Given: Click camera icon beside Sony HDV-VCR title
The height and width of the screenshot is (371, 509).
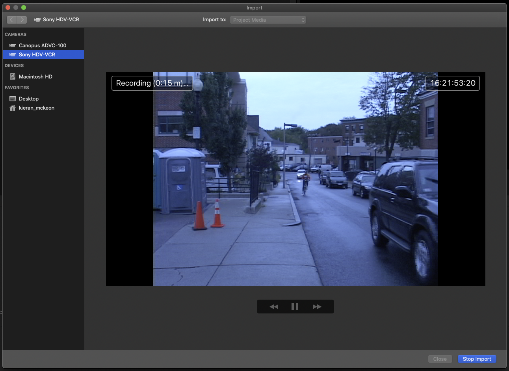Looking at the screenshot, I should click(x=37, y=20).
